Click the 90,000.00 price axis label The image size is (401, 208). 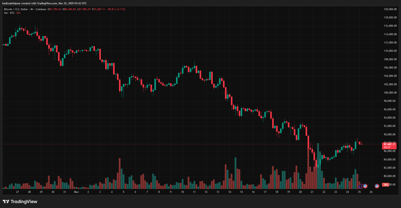(390, 134)
